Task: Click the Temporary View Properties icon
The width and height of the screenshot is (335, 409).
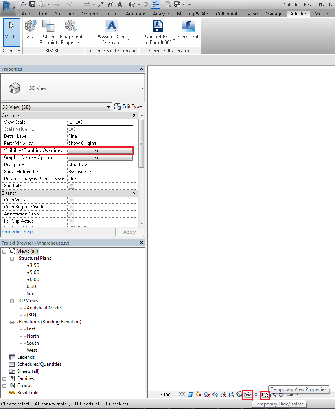Action: click(x=265, y=394)
